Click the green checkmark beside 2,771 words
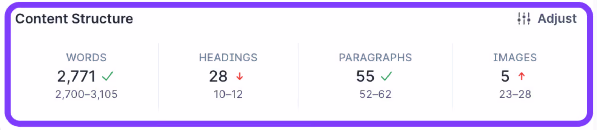Image resolution: width=597 pixels, height=130 pixels. click(107, 76)
